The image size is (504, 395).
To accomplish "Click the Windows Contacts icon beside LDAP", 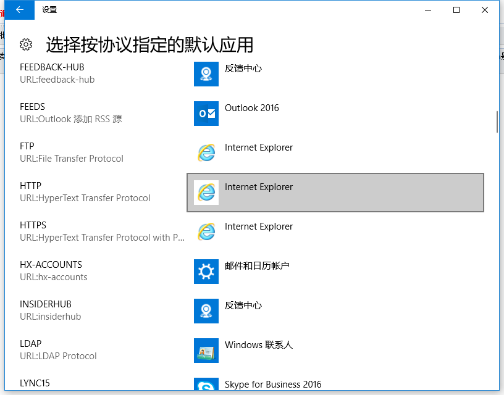I will pos(206,351).
